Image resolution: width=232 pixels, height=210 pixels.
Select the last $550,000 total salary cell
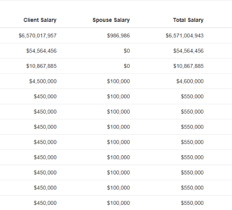tap(192, 203)
